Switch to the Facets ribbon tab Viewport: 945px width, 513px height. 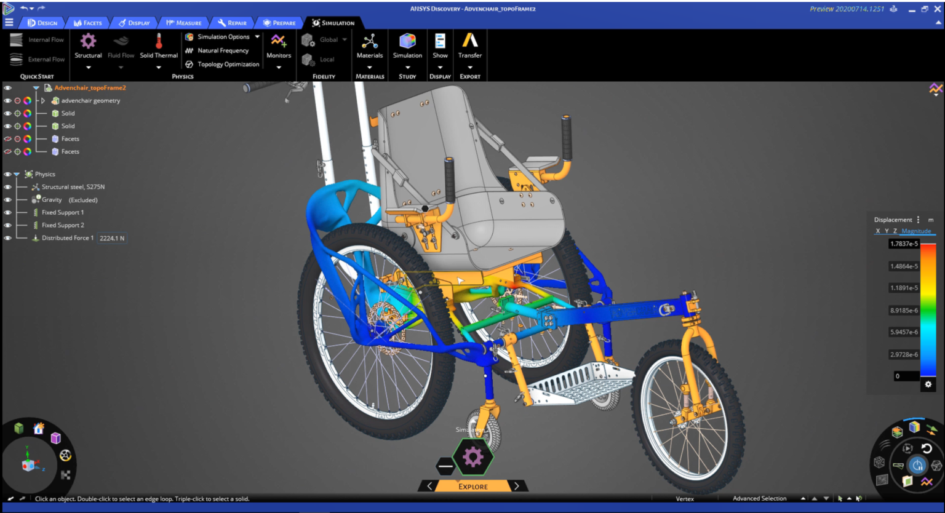click(x=87, y=23)
